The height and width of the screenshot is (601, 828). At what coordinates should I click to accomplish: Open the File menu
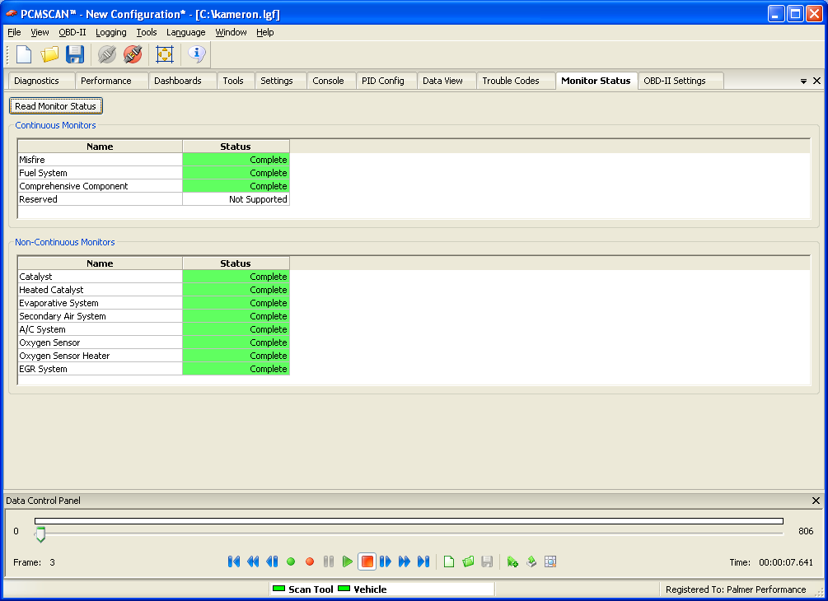pyautogui.click(x=14, y=32)
